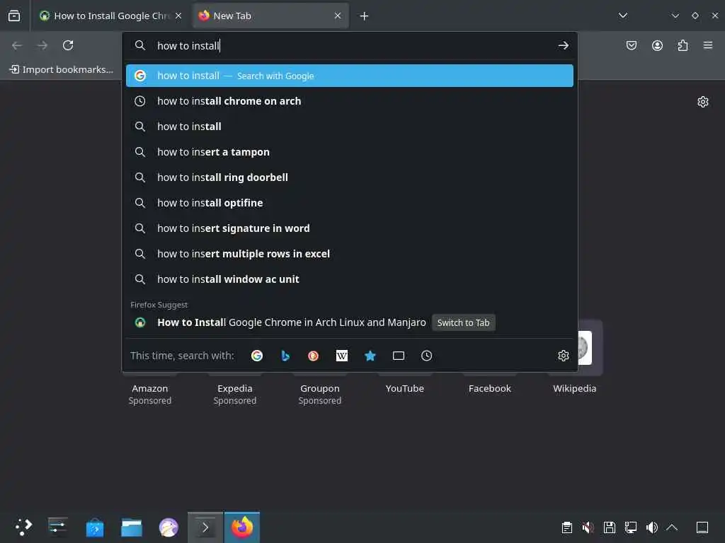Open the Groupon sponsored shortcut
The height and width of the screenshot is (543, 725).
320,394
